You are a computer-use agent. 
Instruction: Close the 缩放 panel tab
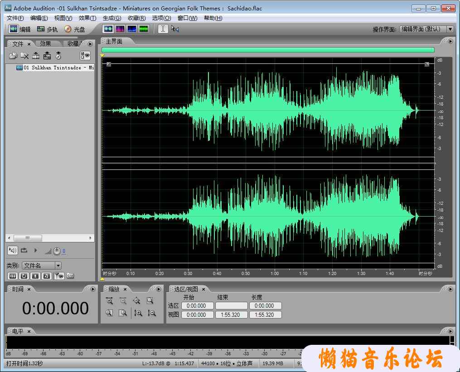coord(125,289)
